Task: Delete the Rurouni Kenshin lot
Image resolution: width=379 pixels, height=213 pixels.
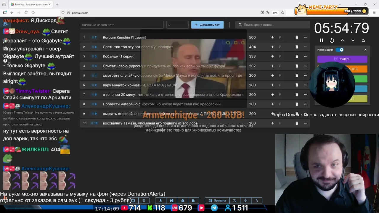Action: (297, 37)
